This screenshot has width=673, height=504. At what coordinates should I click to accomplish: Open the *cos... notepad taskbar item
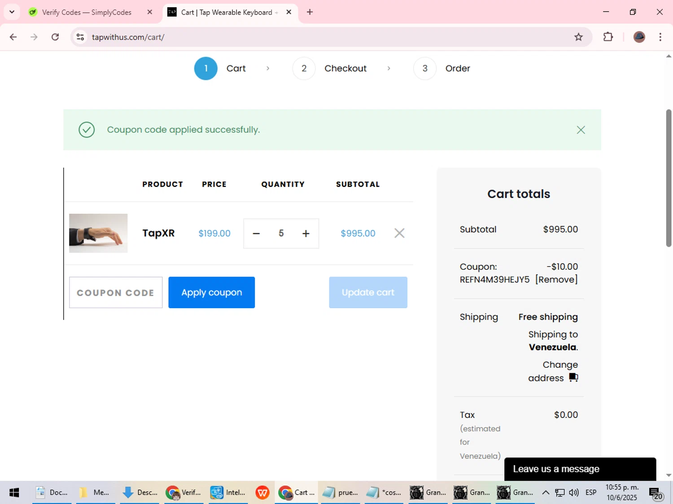tap(384, 493)
